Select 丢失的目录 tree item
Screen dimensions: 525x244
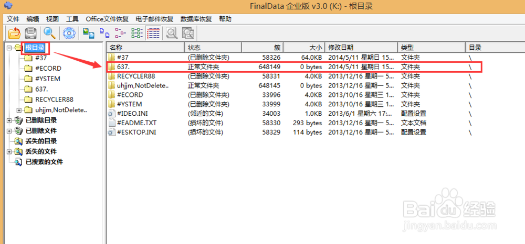41,141
